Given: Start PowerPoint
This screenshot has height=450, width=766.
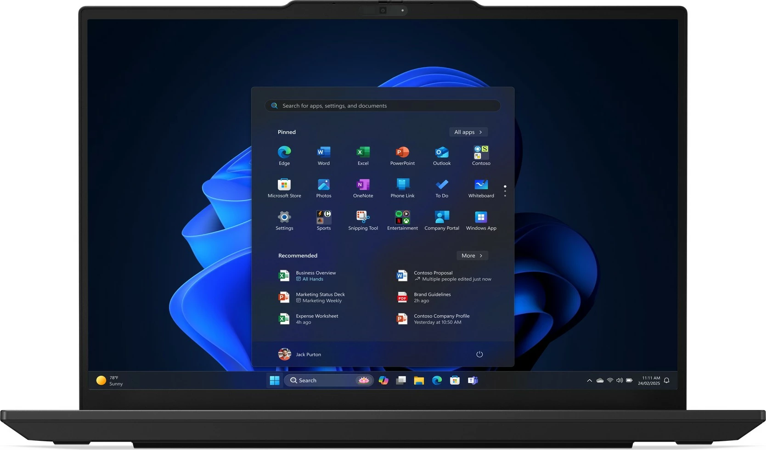Looking at the screenshot, I should [x=402, y=155].
